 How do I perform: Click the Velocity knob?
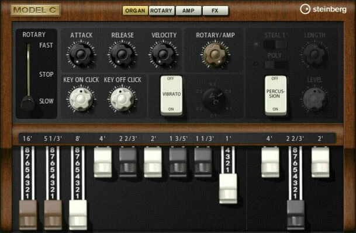point(163,55)
